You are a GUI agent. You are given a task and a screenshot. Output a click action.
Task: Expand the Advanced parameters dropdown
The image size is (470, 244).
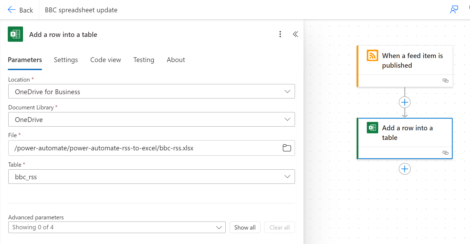coord(117,227)
